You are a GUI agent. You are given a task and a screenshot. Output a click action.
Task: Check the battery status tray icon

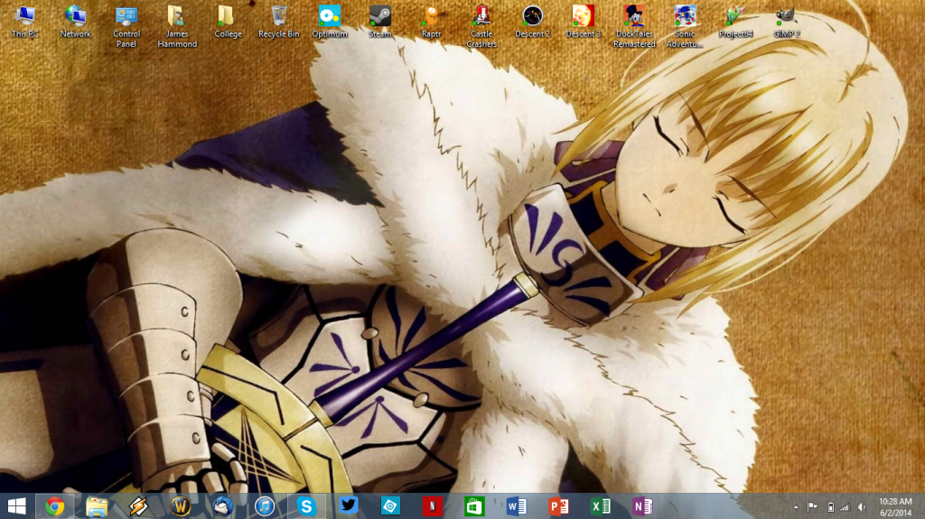click(x=831, y=507)
